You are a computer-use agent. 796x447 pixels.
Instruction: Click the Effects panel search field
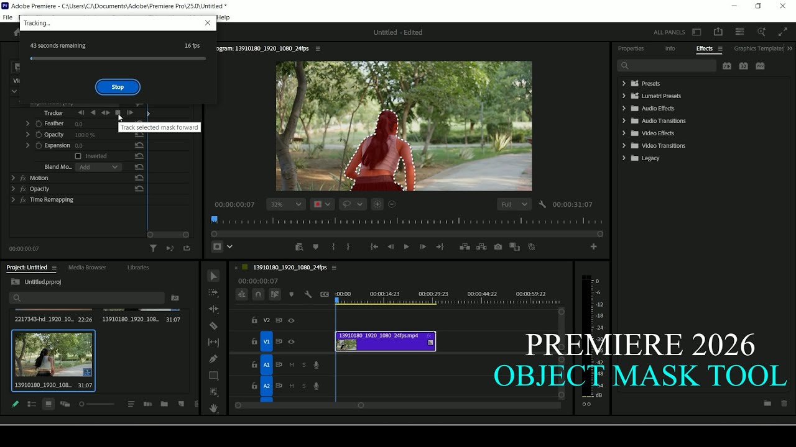667,66
